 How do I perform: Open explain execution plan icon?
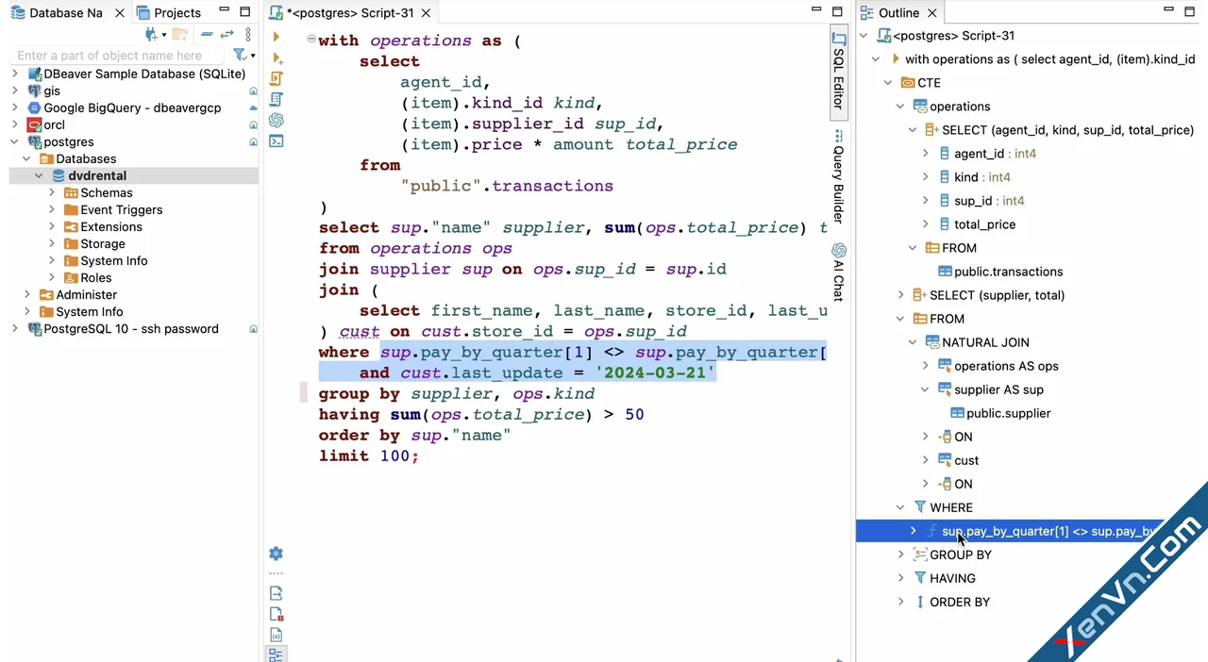(x=276, y=99)
